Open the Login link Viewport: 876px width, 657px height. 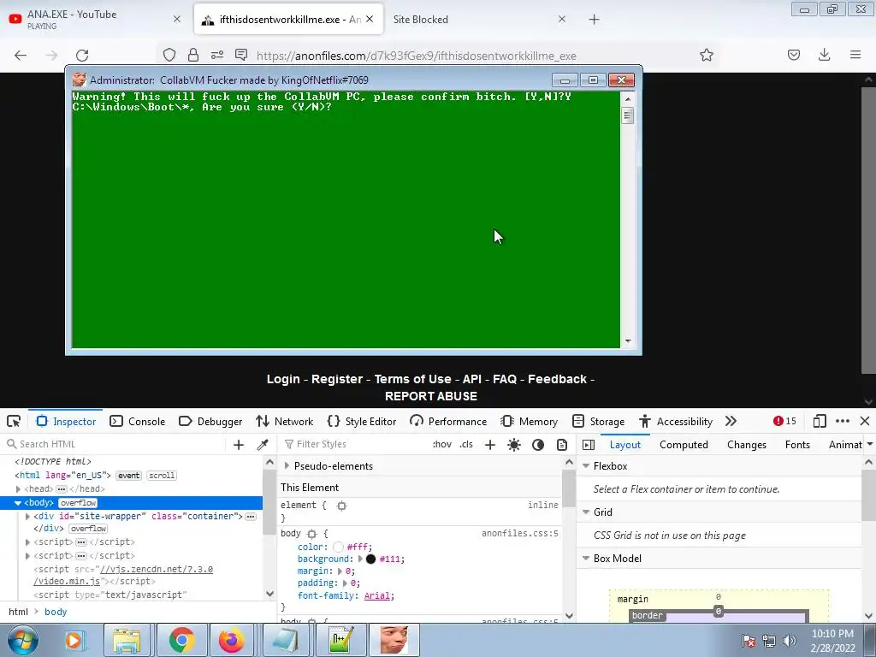coord(283,379)
